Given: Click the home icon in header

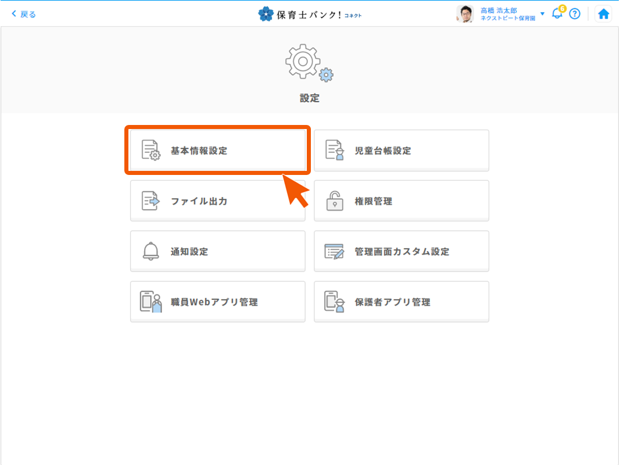Looking at the screenshot, I should pos(604,14).
